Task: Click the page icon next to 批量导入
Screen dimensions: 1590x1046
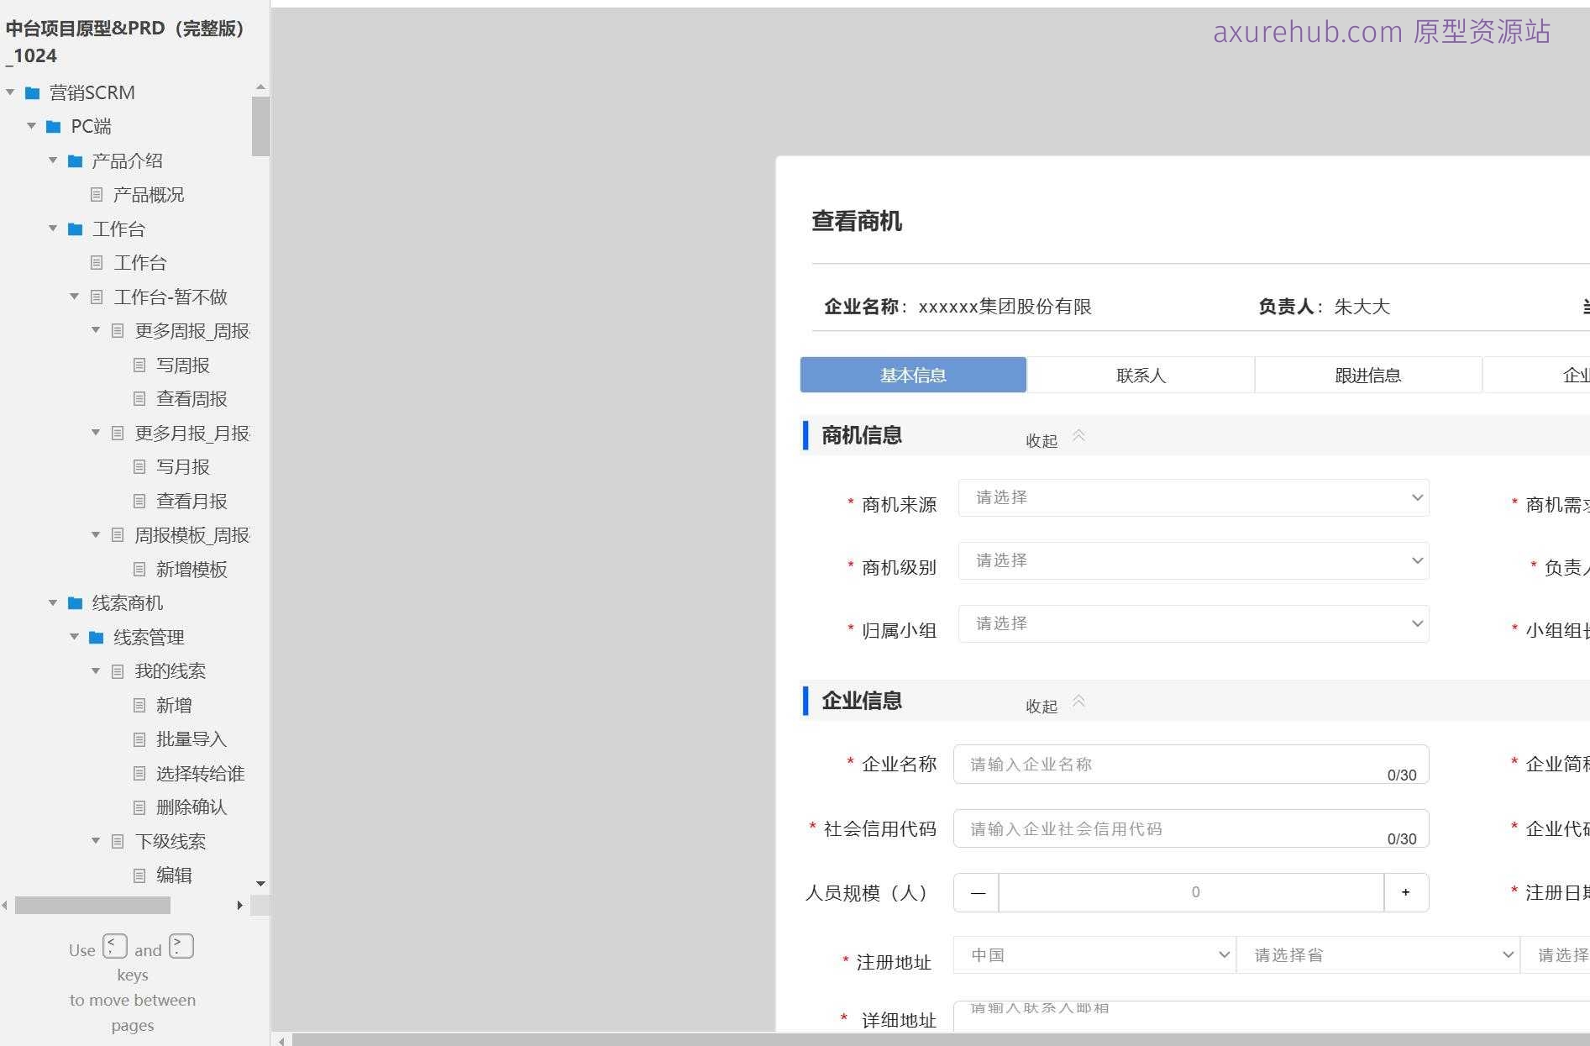Action: pyautogui.click(x=138, y=739)
